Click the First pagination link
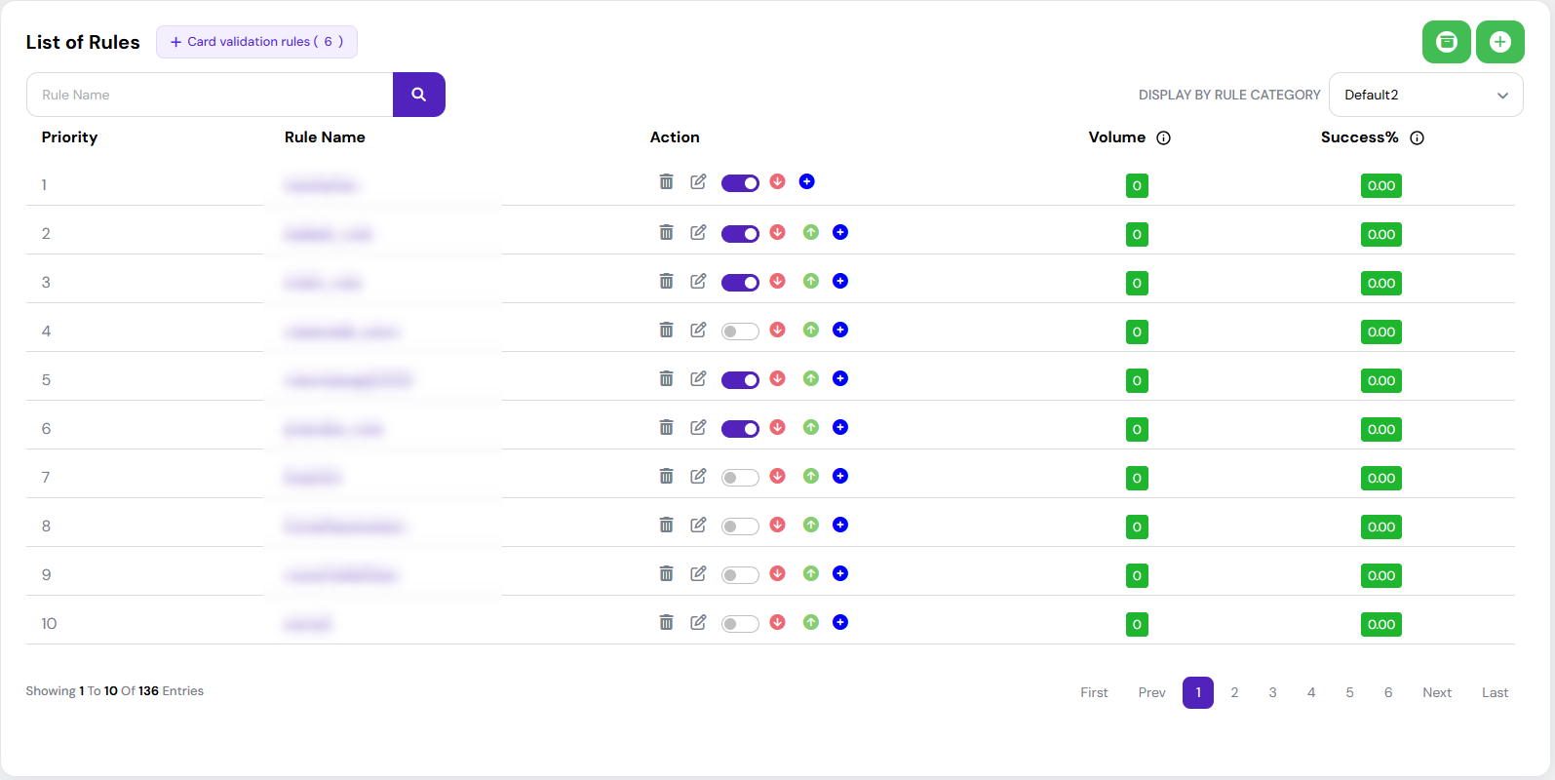1555x780 pixels. 1094,692
